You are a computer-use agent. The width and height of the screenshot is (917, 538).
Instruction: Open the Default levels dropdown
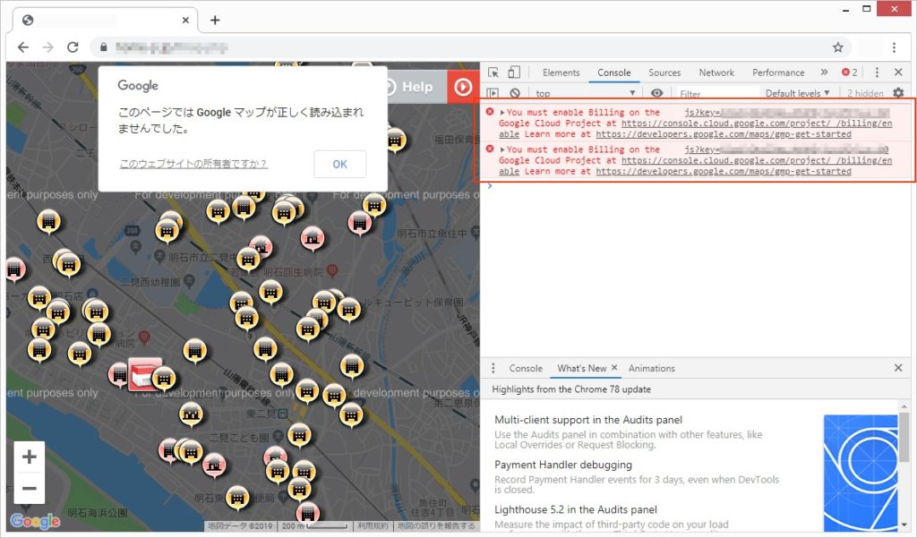(797, 92)
